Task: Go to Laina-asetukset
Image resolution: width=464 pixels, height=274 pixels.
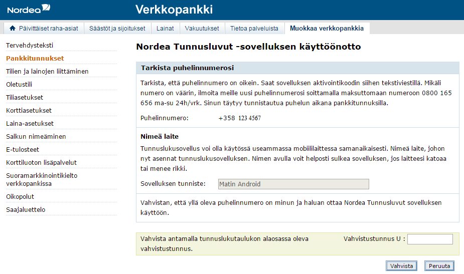Action: pos(30,123)
